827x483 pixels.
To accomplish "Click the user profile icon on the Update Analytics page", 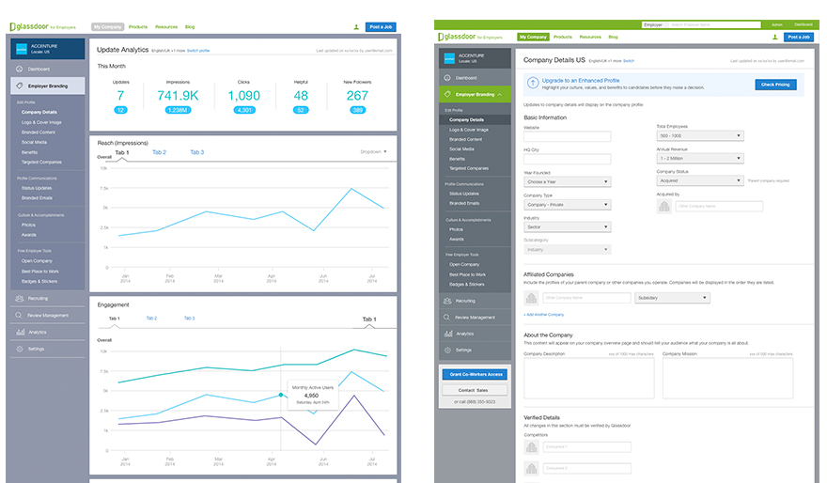I will (356, 28).
